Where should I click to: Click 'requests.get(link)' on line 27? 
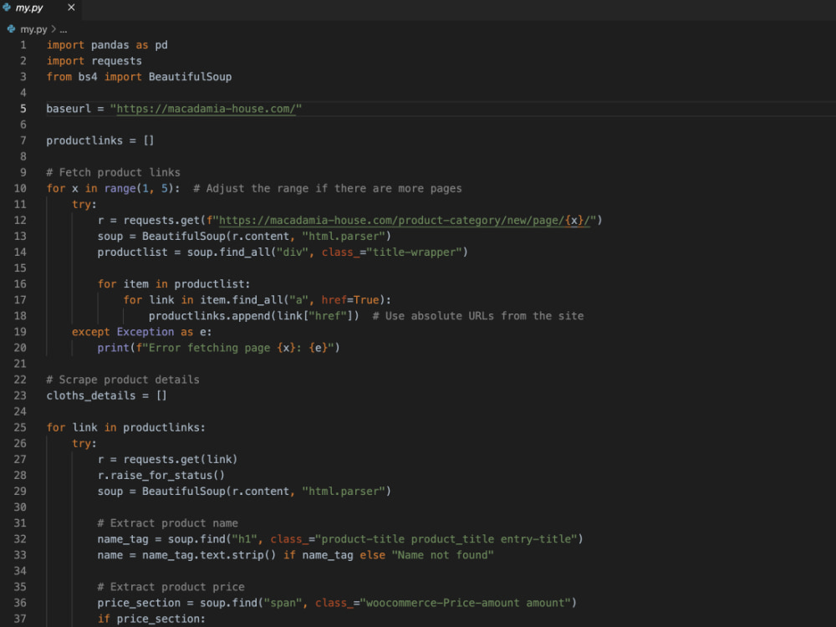pyautogui.click(x=181, y=460)
